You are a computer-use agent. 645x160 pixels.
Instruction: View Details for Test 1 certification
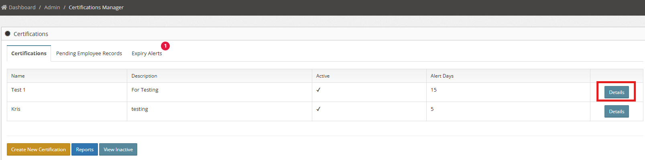(617, 92)
